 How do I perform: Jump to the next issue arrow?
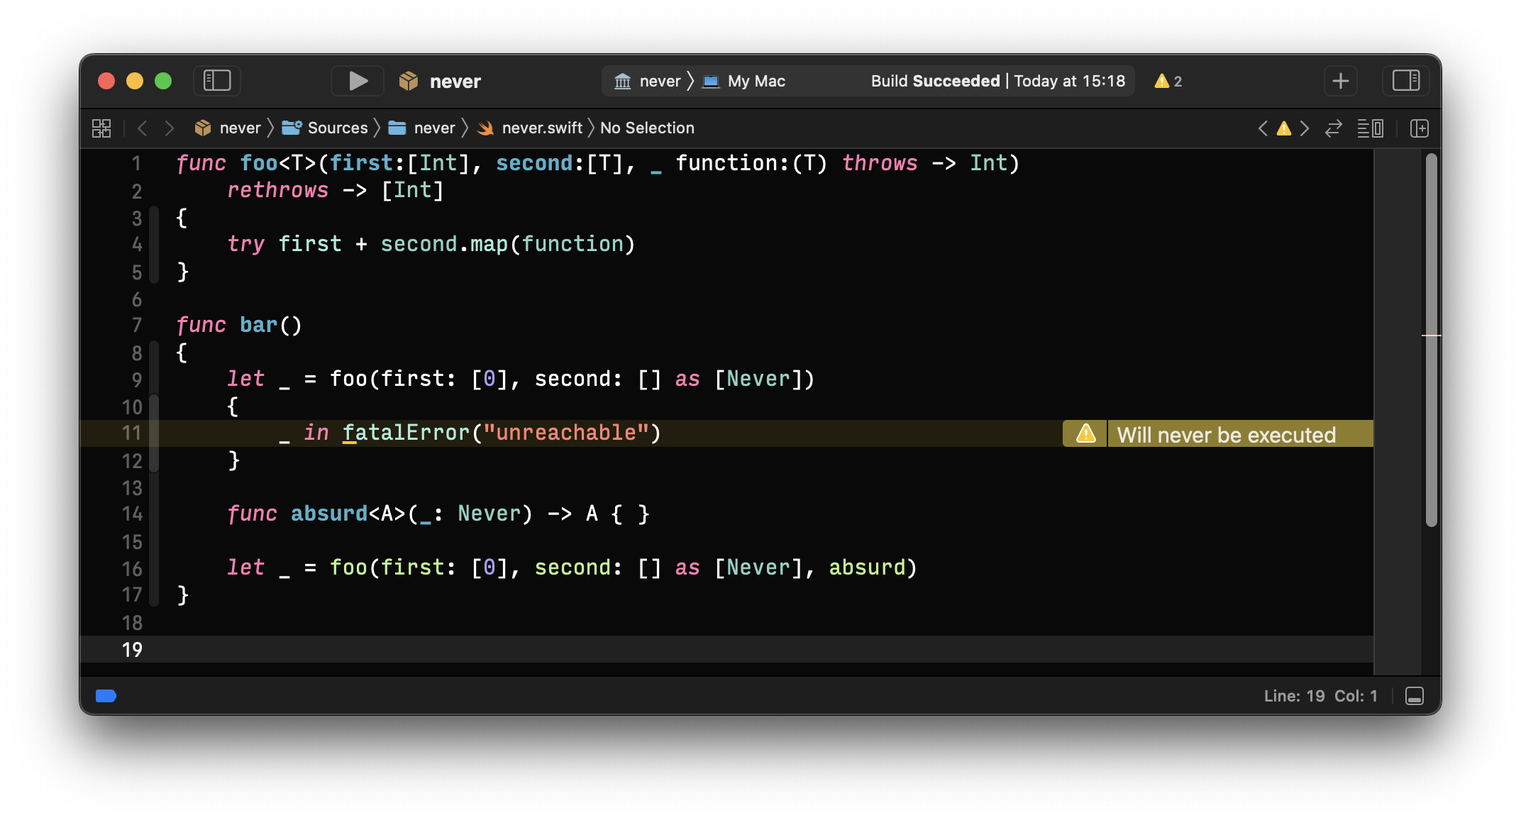[1305, 128]
